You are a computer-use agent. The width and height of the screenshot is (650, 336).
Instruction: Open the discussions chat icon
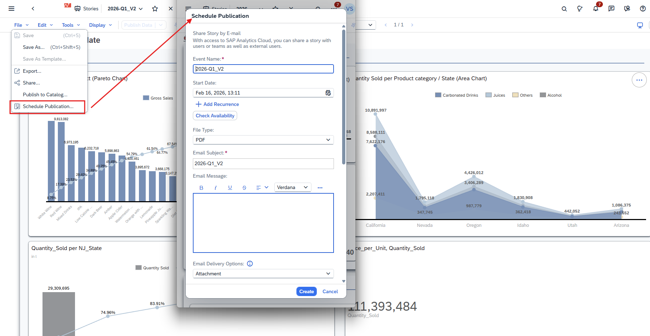point(611,9)
